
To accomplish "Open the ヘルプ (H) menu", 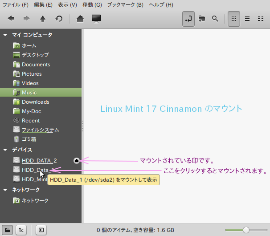I will (x=161, y=4).
